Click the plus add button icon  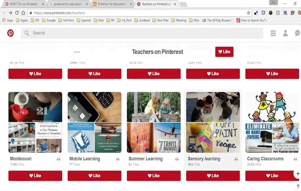click(x=298, y=174)
